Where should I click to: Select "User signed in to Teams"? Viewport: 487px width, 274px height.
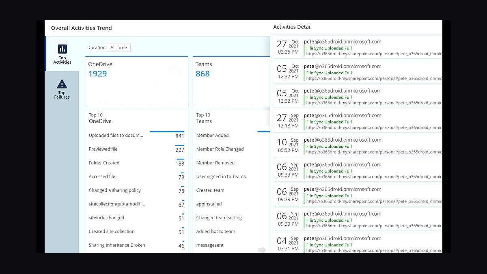pyautogui.click(x=221, y=177)
